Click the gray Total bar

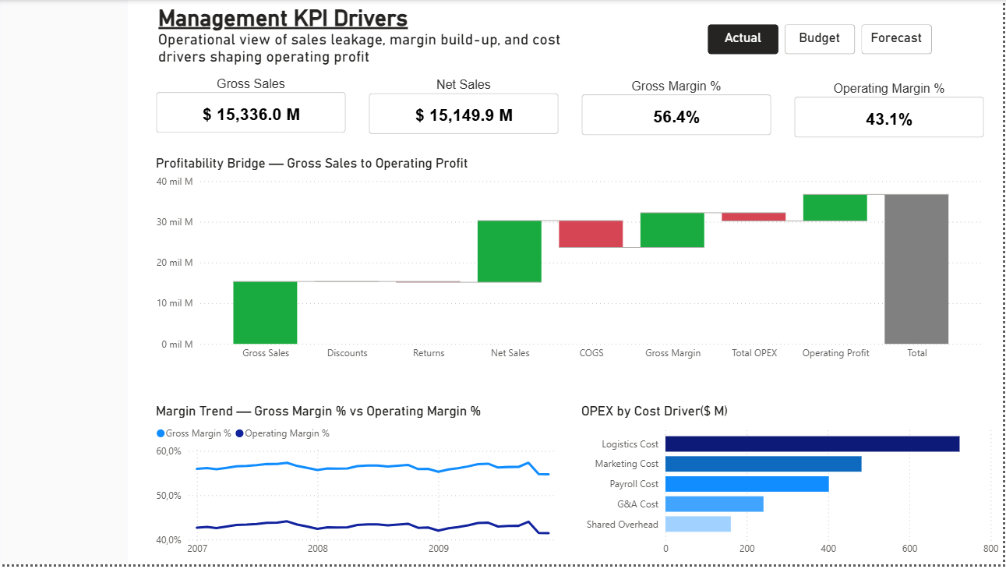916,269
